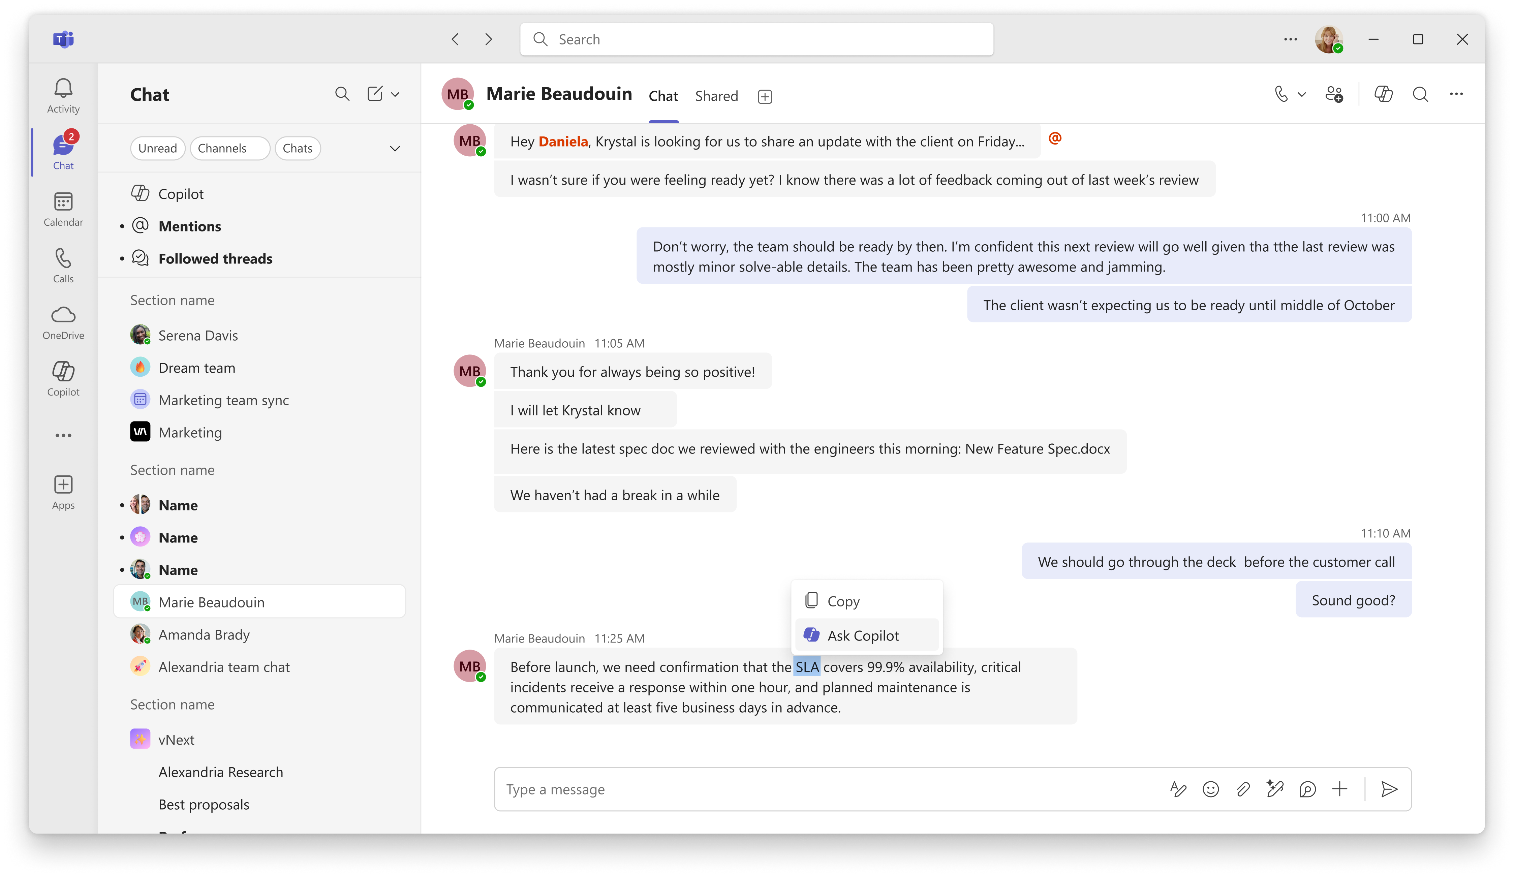Switch to the Chat tab
Screen dimensions: 1514x877
click(x=663, y=96)
